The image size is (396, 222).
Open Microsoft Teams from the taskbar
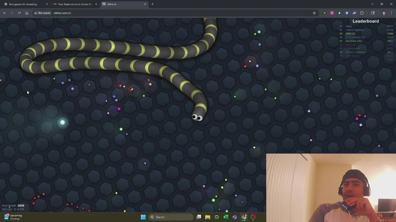tap(235, 217)
